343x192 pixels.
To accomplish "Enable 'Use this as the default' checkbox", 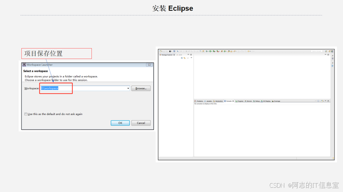I will click(26, 114).
